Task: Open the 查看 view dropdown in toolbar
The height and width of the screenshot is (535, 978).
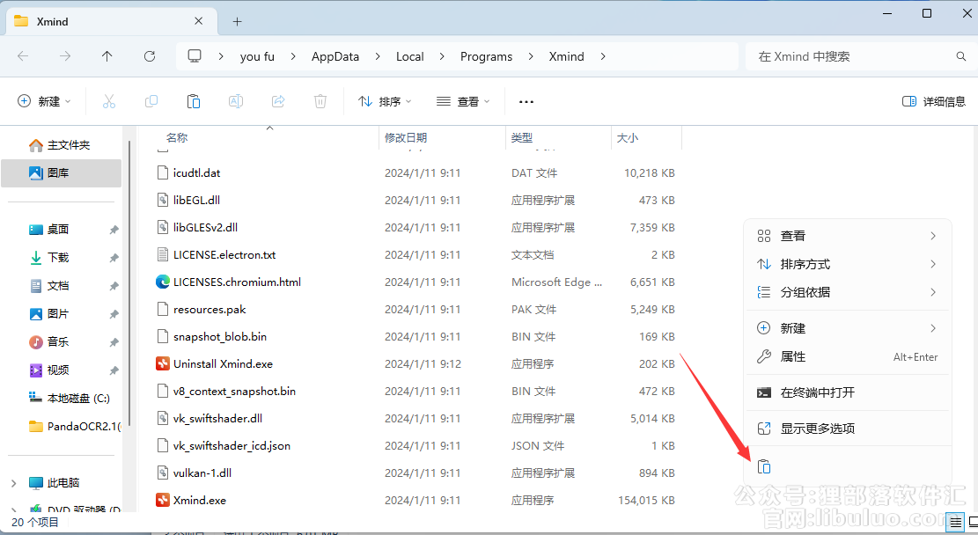Action: 463,101
